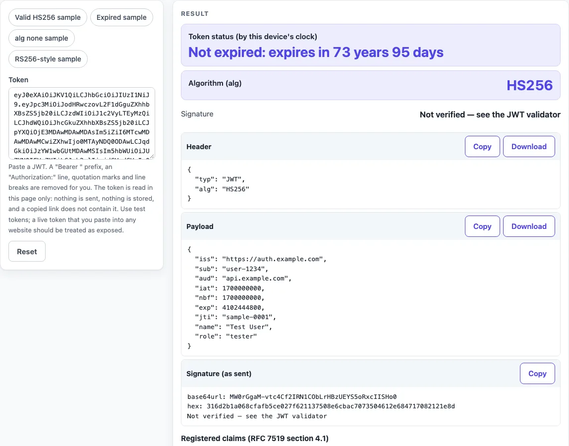
Task: Click the "iss": "https://auth.example.com" line
Action: pos(261,259)
